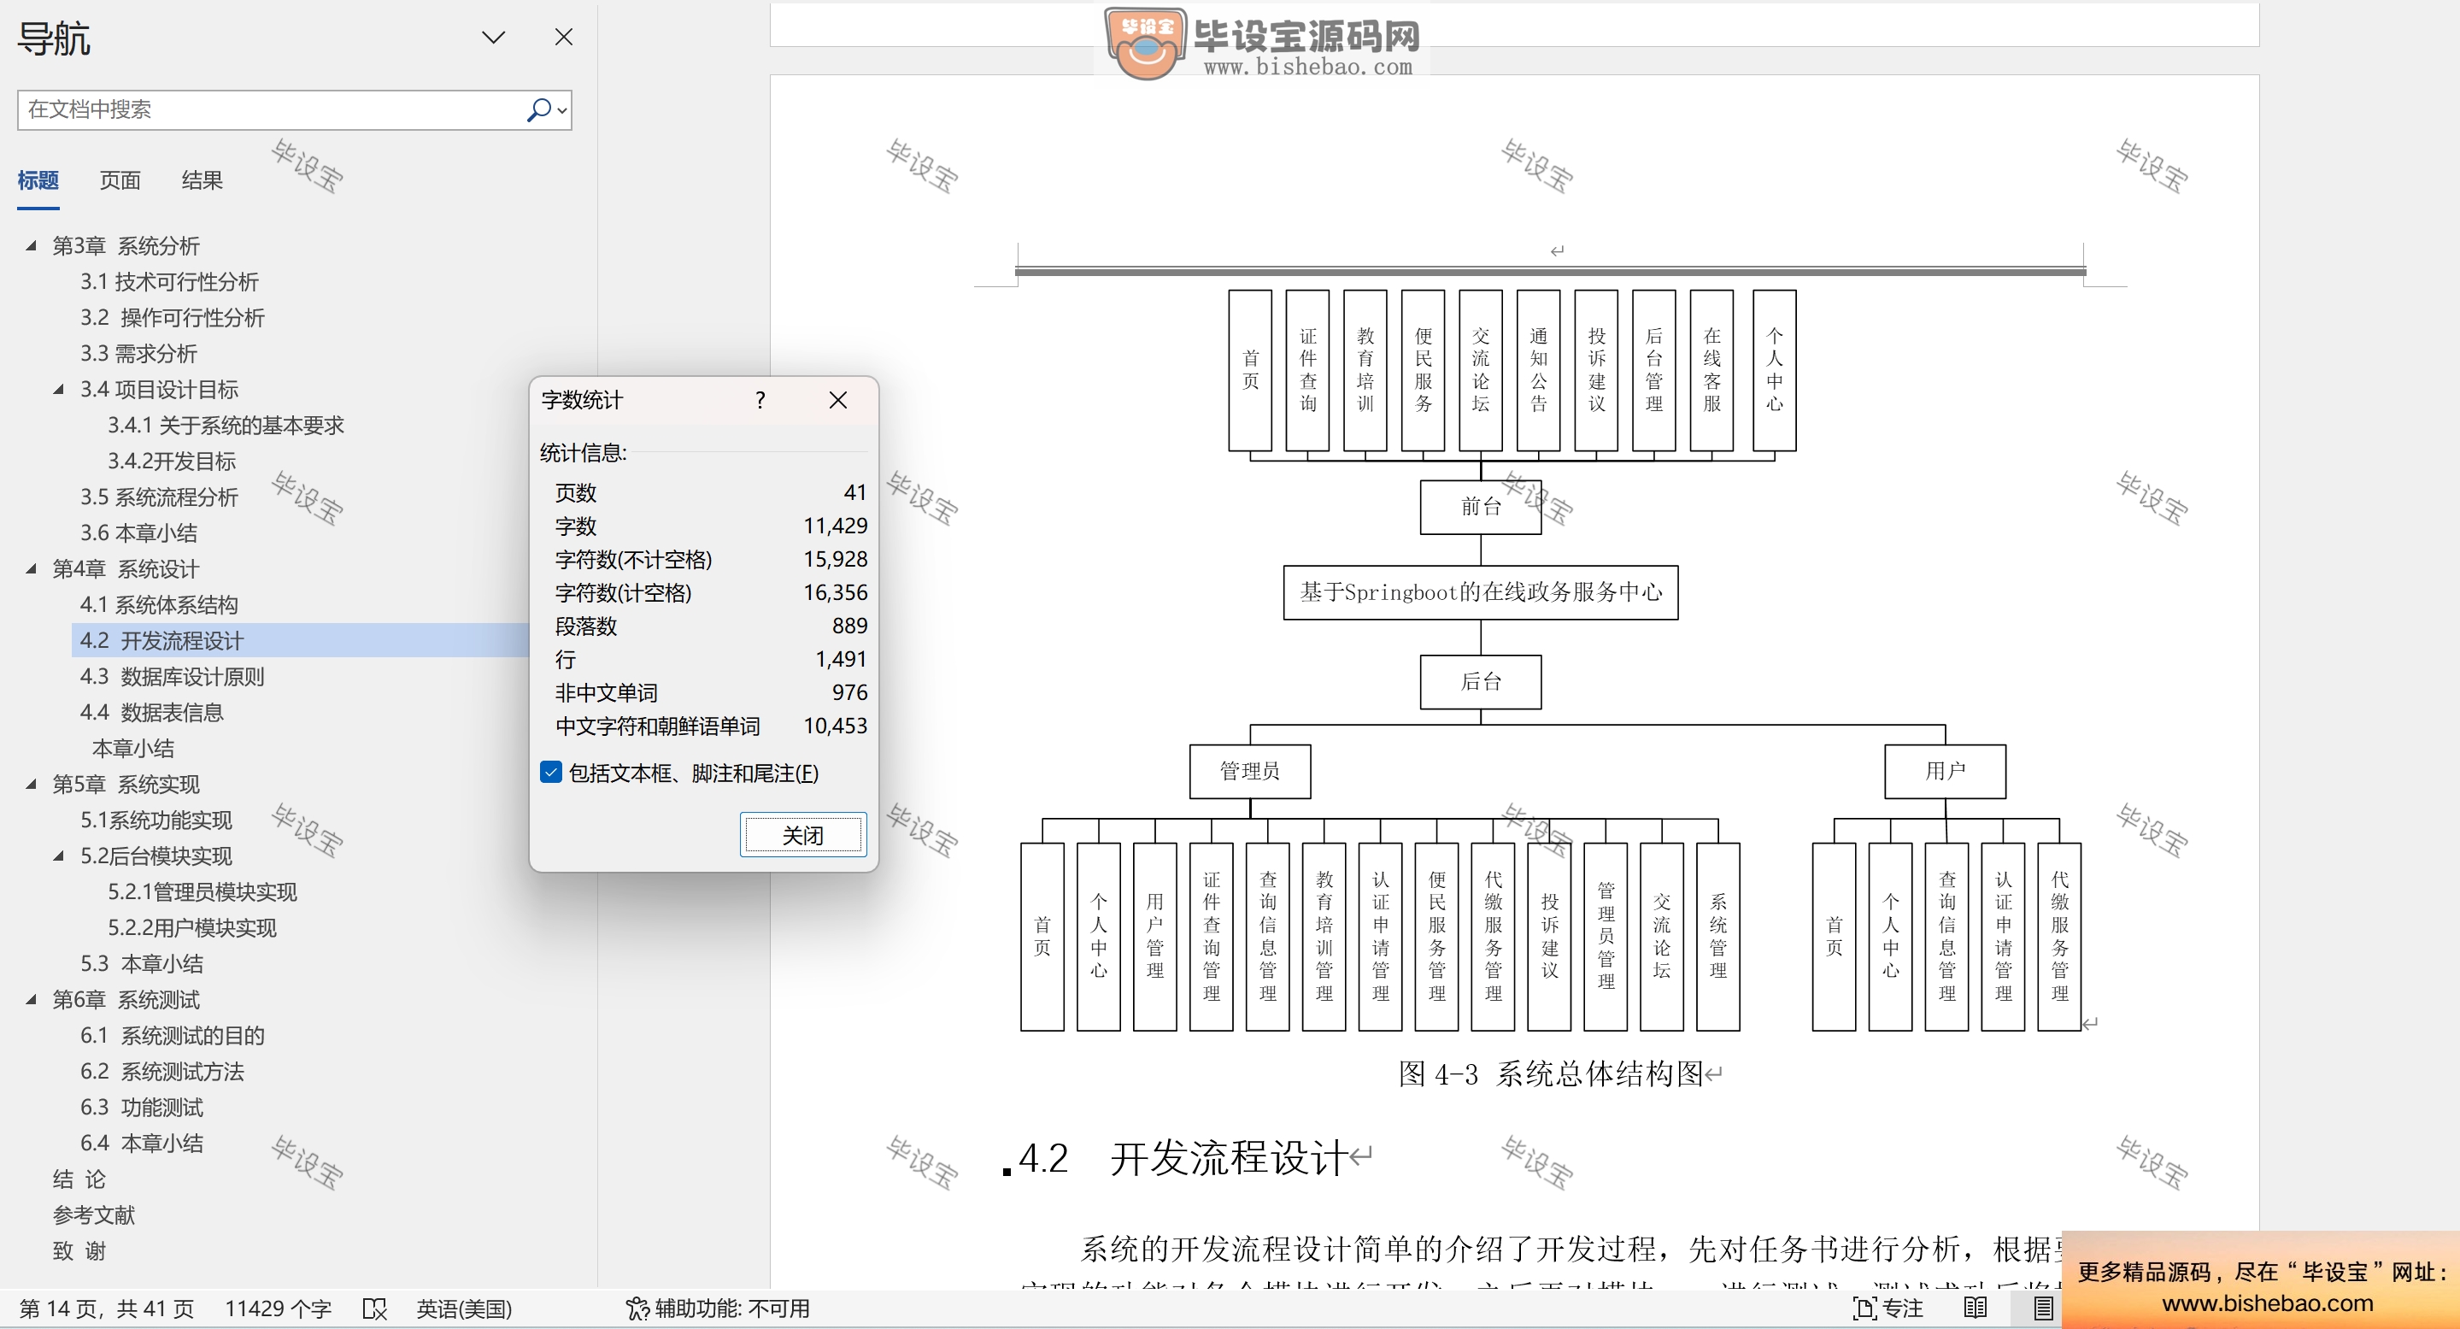Click in the 在文档中搜索 search field
This screenshot has width=2460, height=1329.
click(273, 110)
